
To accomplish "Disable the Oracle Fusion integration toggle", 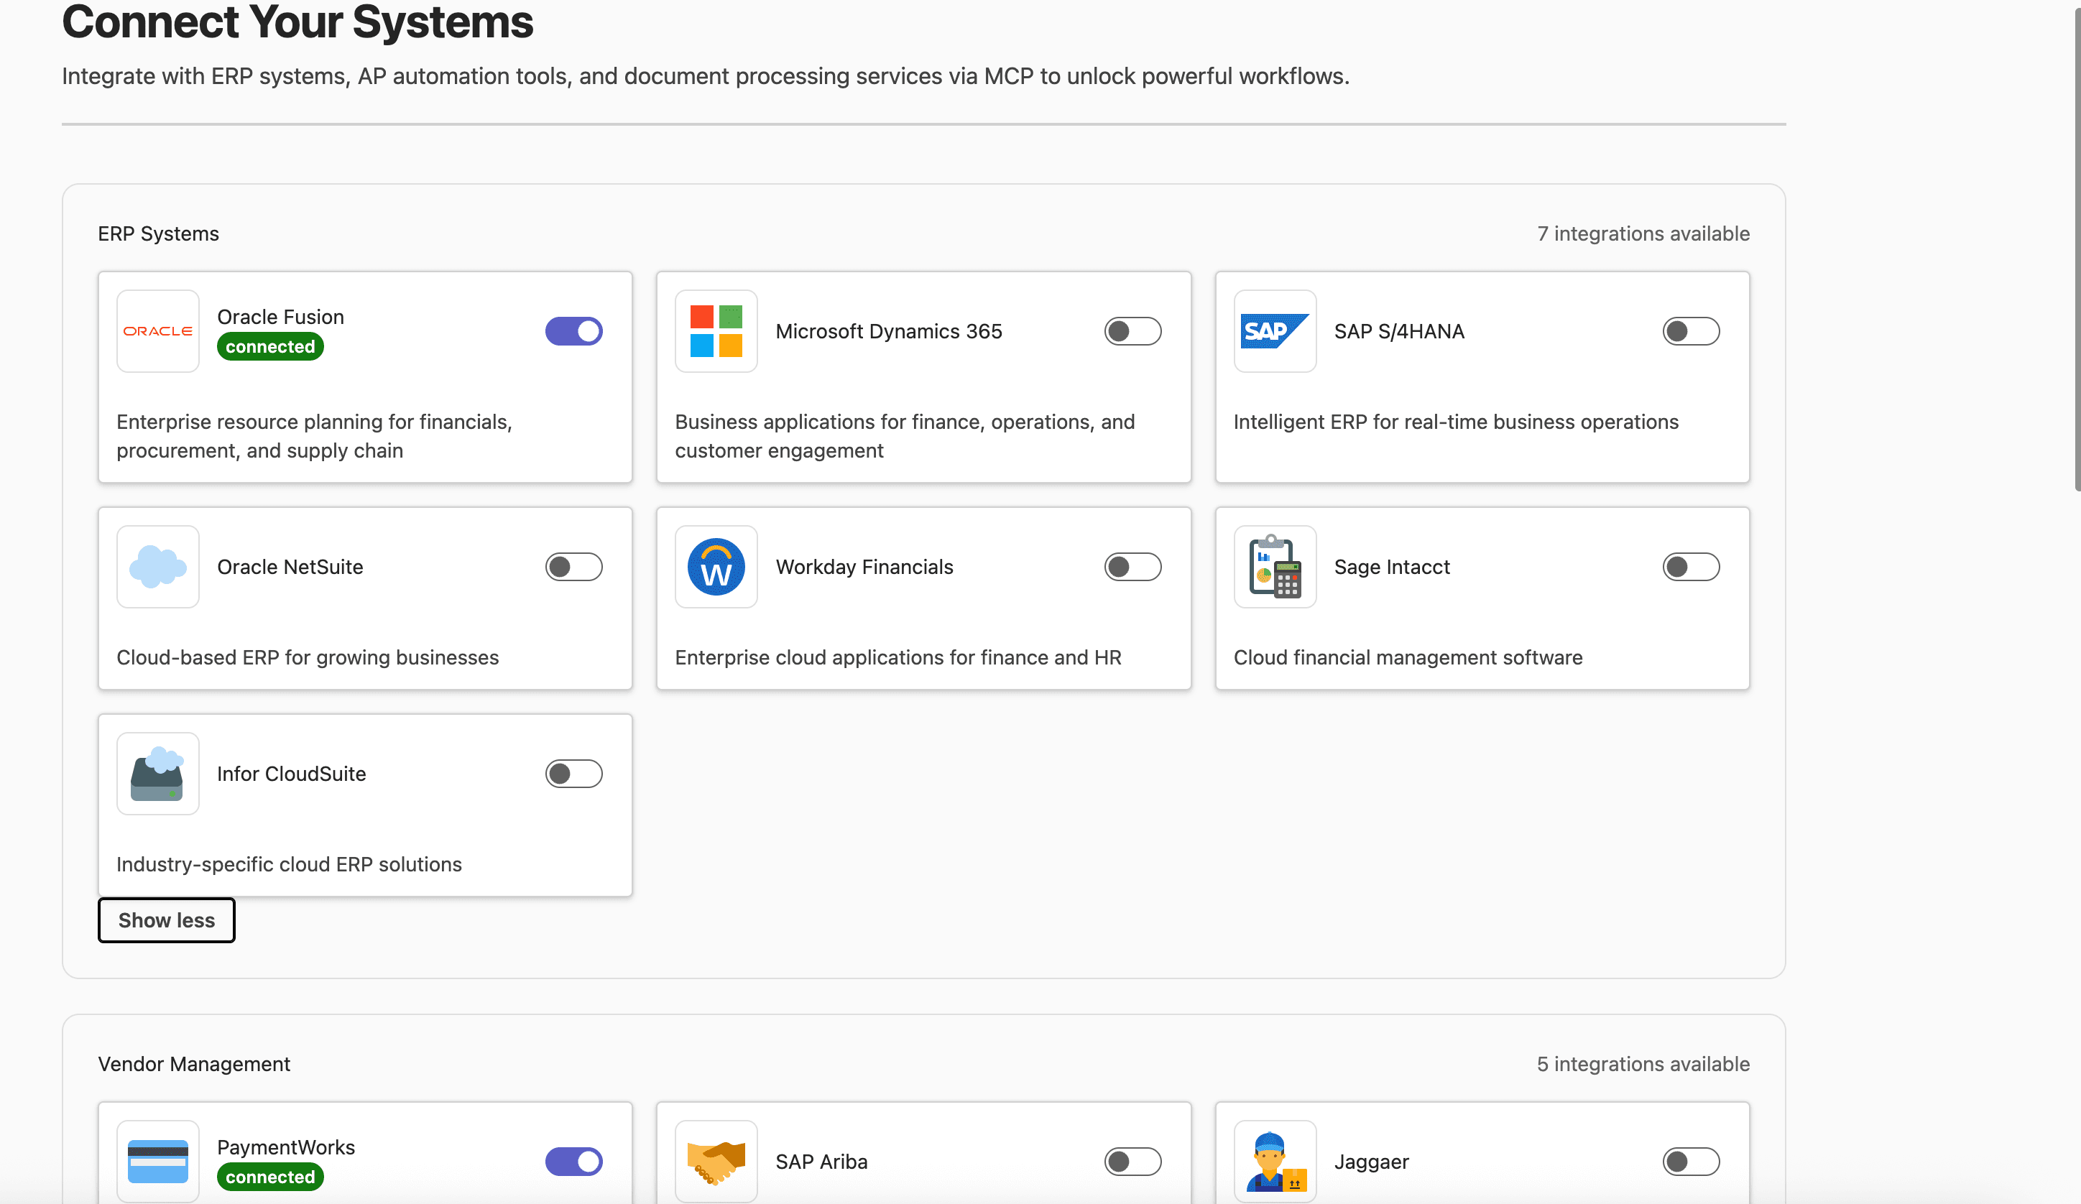I will click(574, 331).
